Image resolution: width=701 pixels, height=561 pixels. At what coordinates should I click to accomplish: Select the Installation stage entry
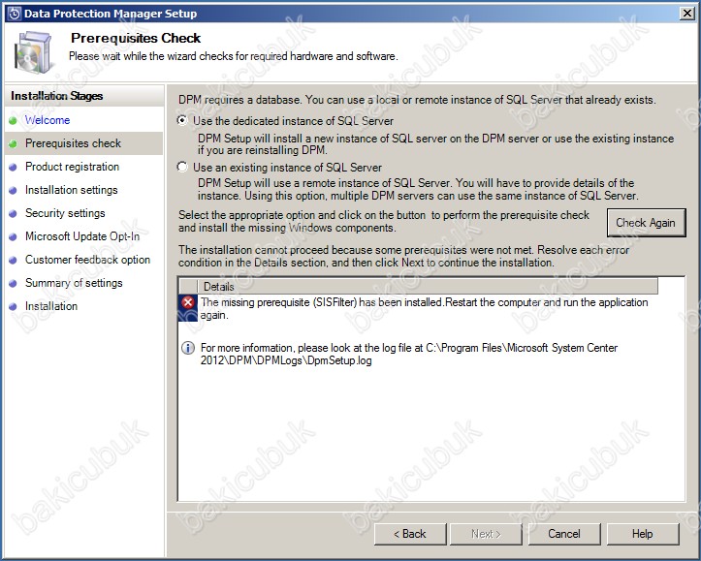51,306
